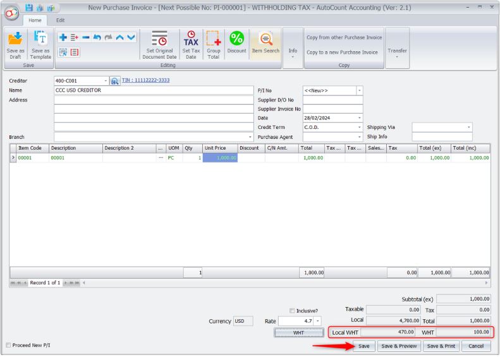Switch to the Edit ribbon tab
500x357 pixels.
[x=60, y=20]
